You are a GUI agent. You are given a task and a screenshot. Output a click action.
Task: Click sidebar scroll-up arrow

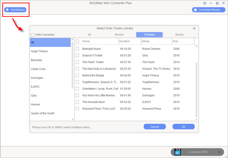coord(73,40)
